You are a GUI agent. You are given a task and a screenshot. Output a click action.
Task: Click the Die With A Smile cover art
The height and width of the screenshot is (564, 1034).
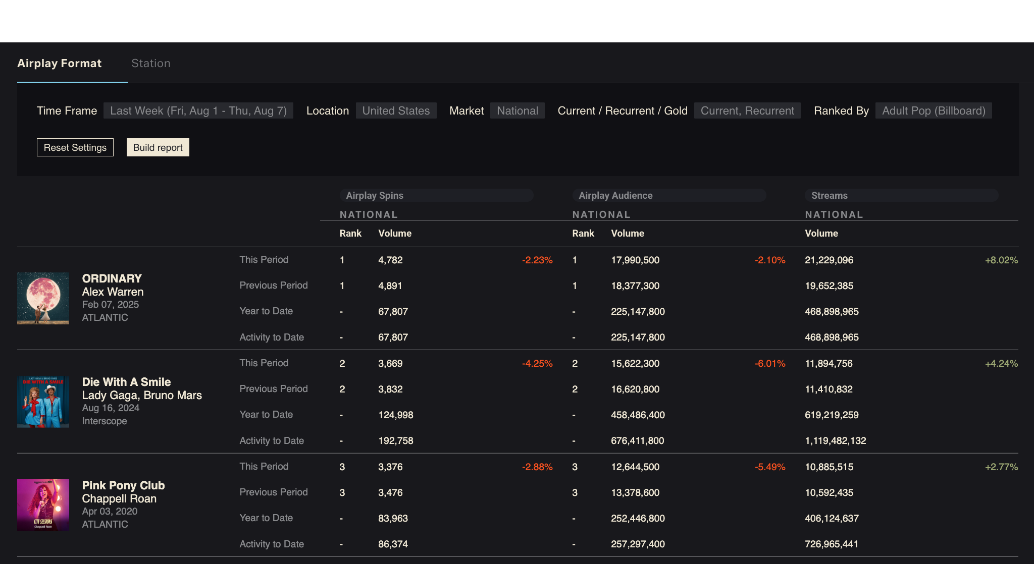click(43, 402)
